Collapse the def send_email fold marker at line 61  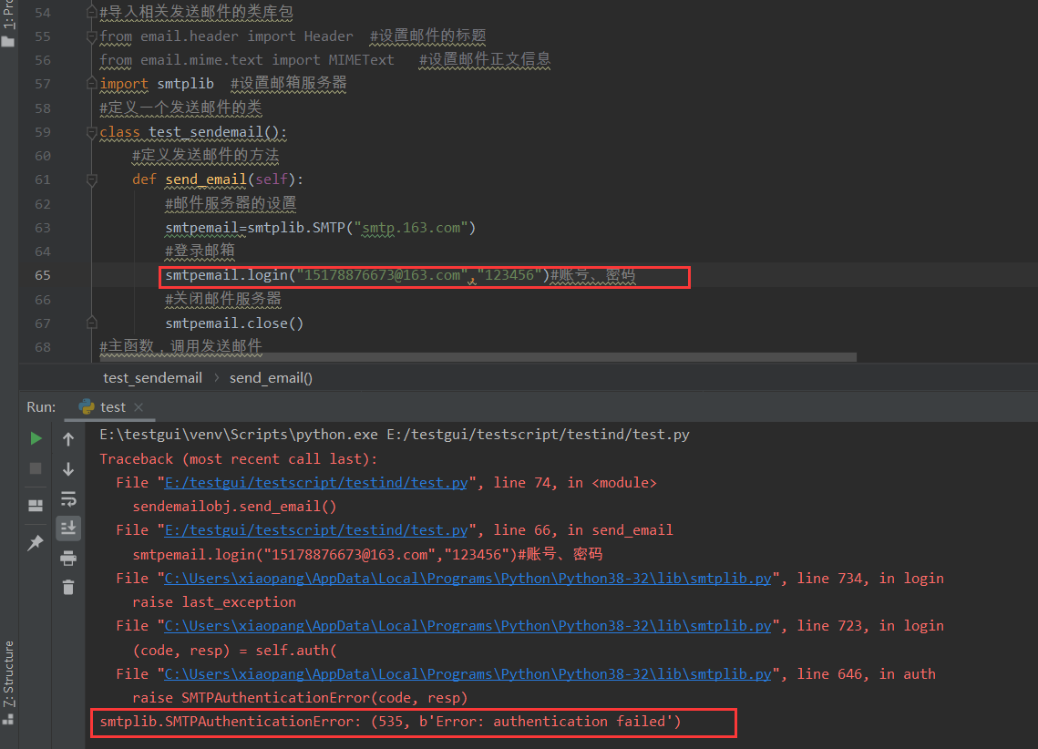[x=92, y=180]
